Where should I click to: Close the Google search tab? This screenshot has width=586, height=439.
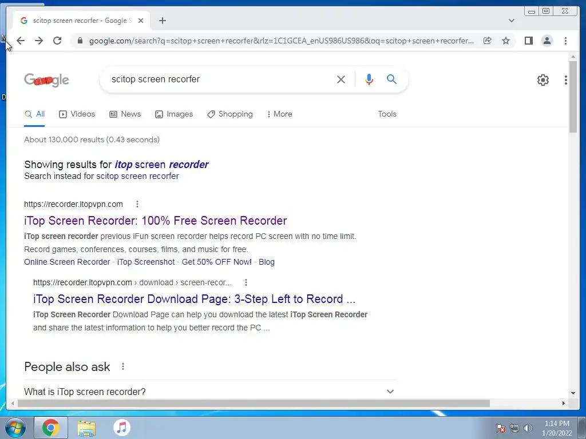tap(141, 21)
